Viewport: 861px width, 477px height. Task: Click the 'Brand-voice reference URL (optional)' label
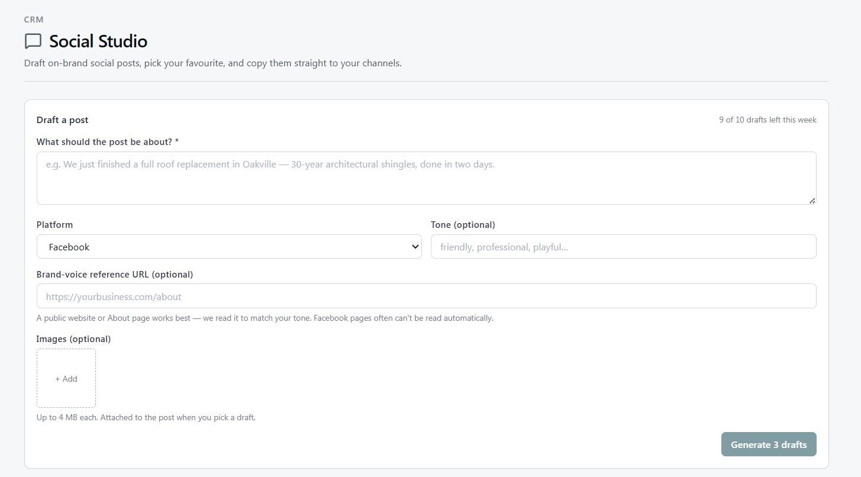[115, 275]
